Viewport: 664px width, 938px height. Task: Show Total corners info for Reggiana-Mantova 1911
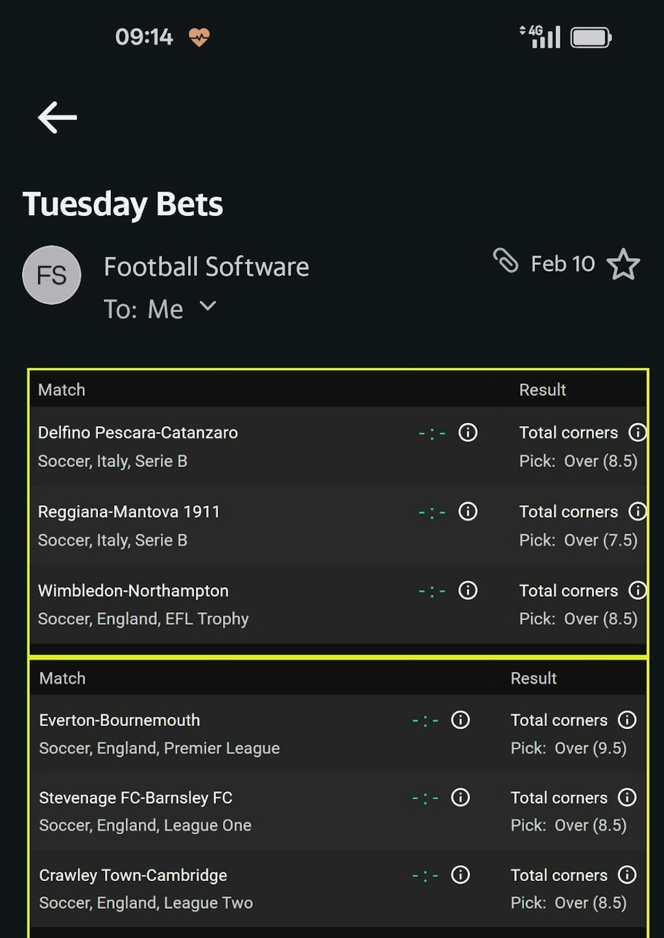pos(637,511)
